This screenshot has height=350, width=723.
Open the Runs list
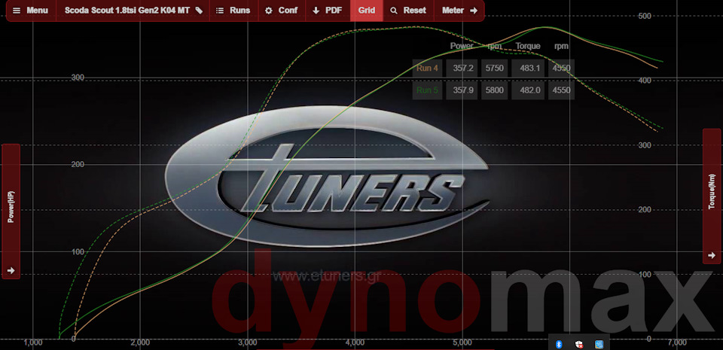click(233, 11)
